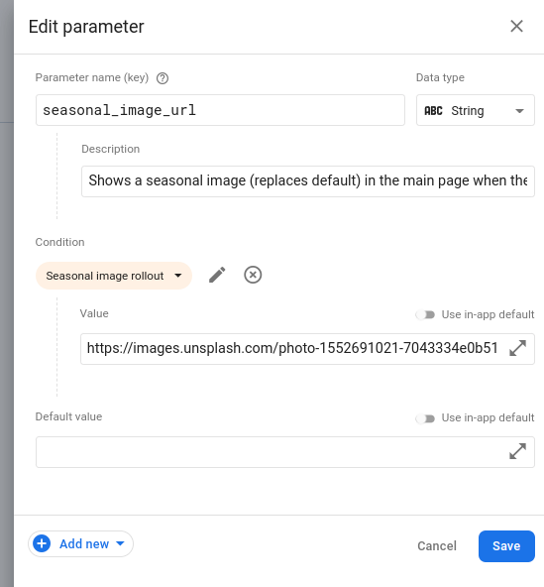Open parameter name help tooltip icon
The image size is (544, 587).
[x=163, y=78]
